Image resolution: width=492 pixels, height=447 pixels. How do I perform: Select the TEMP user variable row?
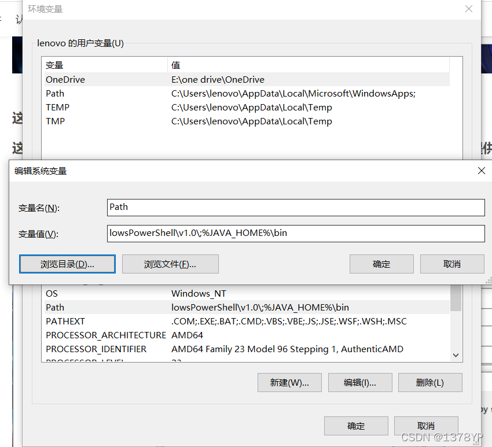(247, 107)
